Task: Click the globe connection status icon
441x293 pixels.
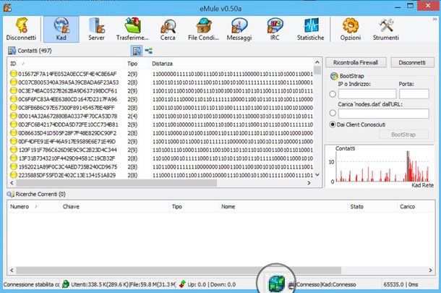Action: (x=276, y=284)
